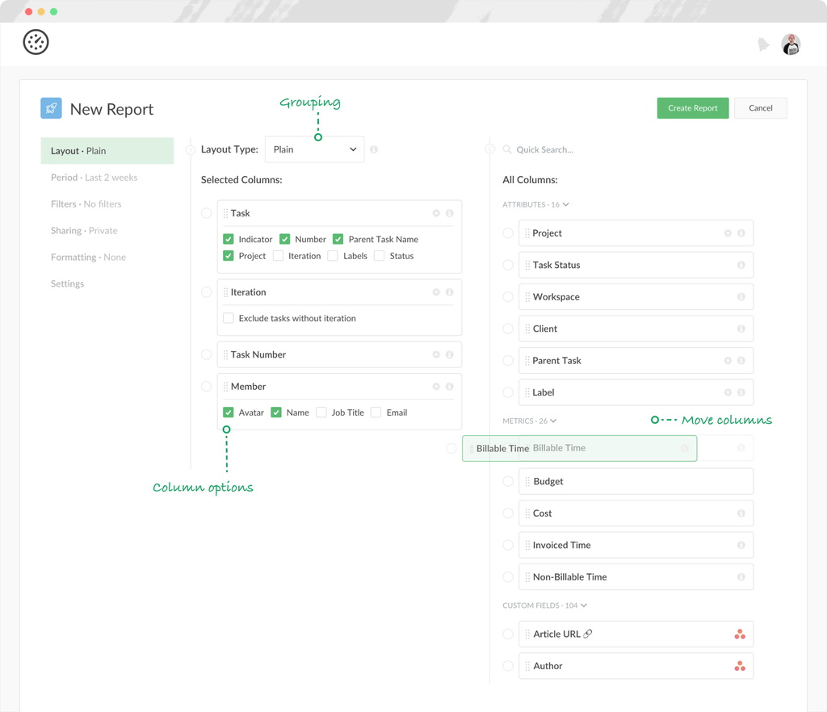The image size is (827, 712).
Task: Click the gear icon on the Member column
Action: click(x=436, y=386)
